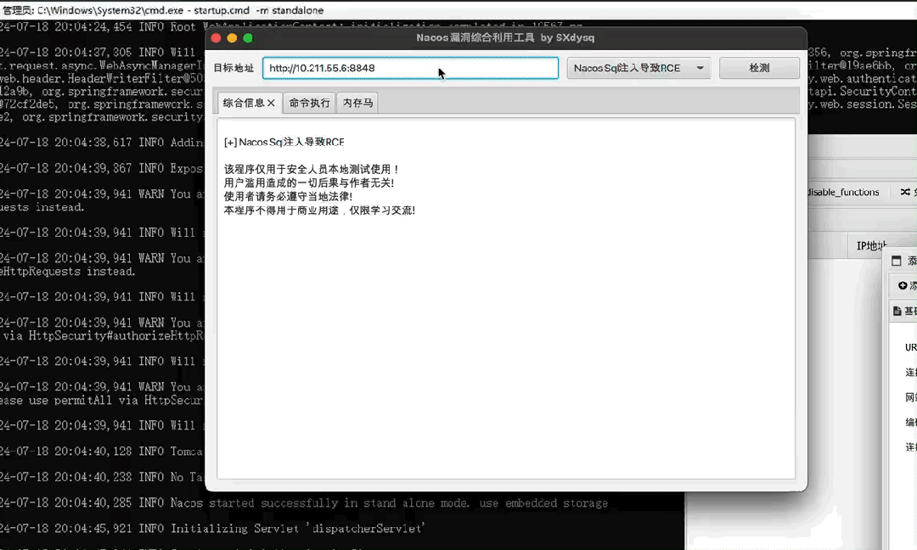This screenshot has width=917, height=550.
Task: Close the 综合信息 tab with its X
Action: 271,103
